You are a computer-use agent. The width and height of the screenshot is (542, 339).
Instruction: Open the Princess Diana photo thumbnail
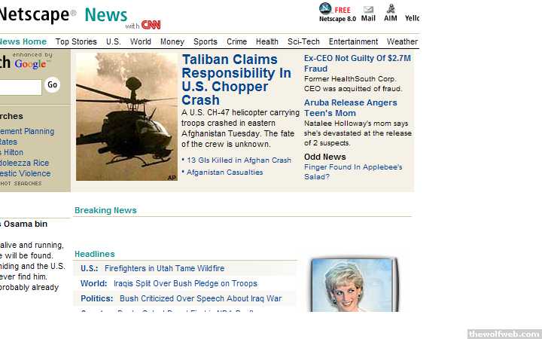pyautogui.click(x=353, y=286)
